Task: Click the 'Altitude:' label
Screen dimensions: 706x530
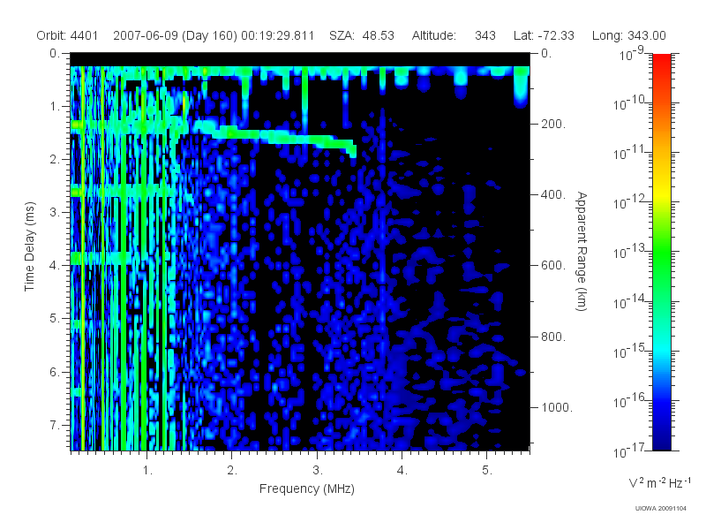Action: click(434, 35)
